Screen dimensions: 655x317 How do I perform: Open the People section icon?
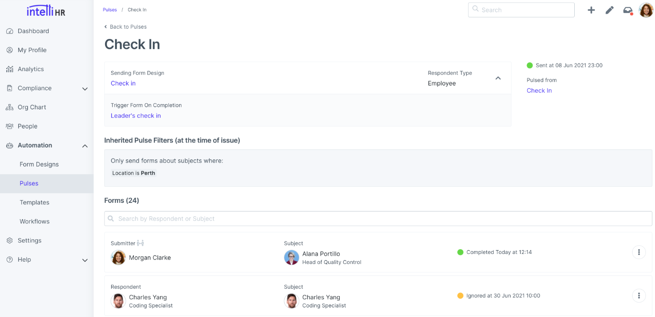pos(11,126)
